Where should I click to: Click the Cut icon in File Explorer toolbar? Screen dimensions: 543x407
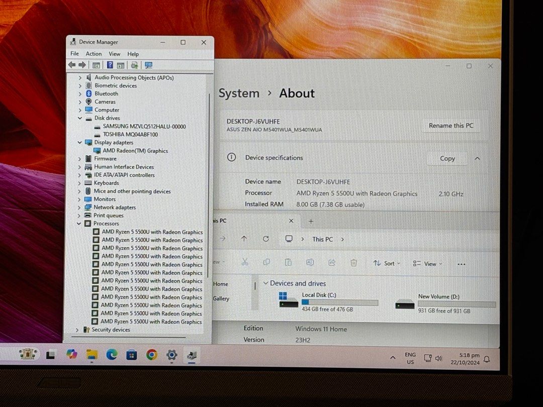pyautogui.click(x=245, y=262)
